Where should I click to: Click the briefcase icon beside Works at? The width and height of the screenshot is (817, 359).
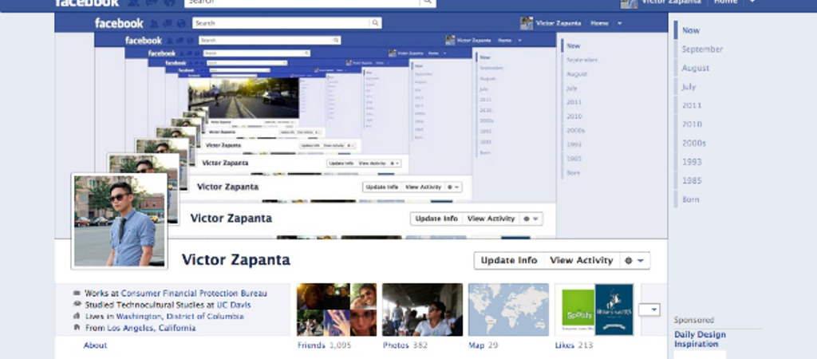(x=77, y=293)
